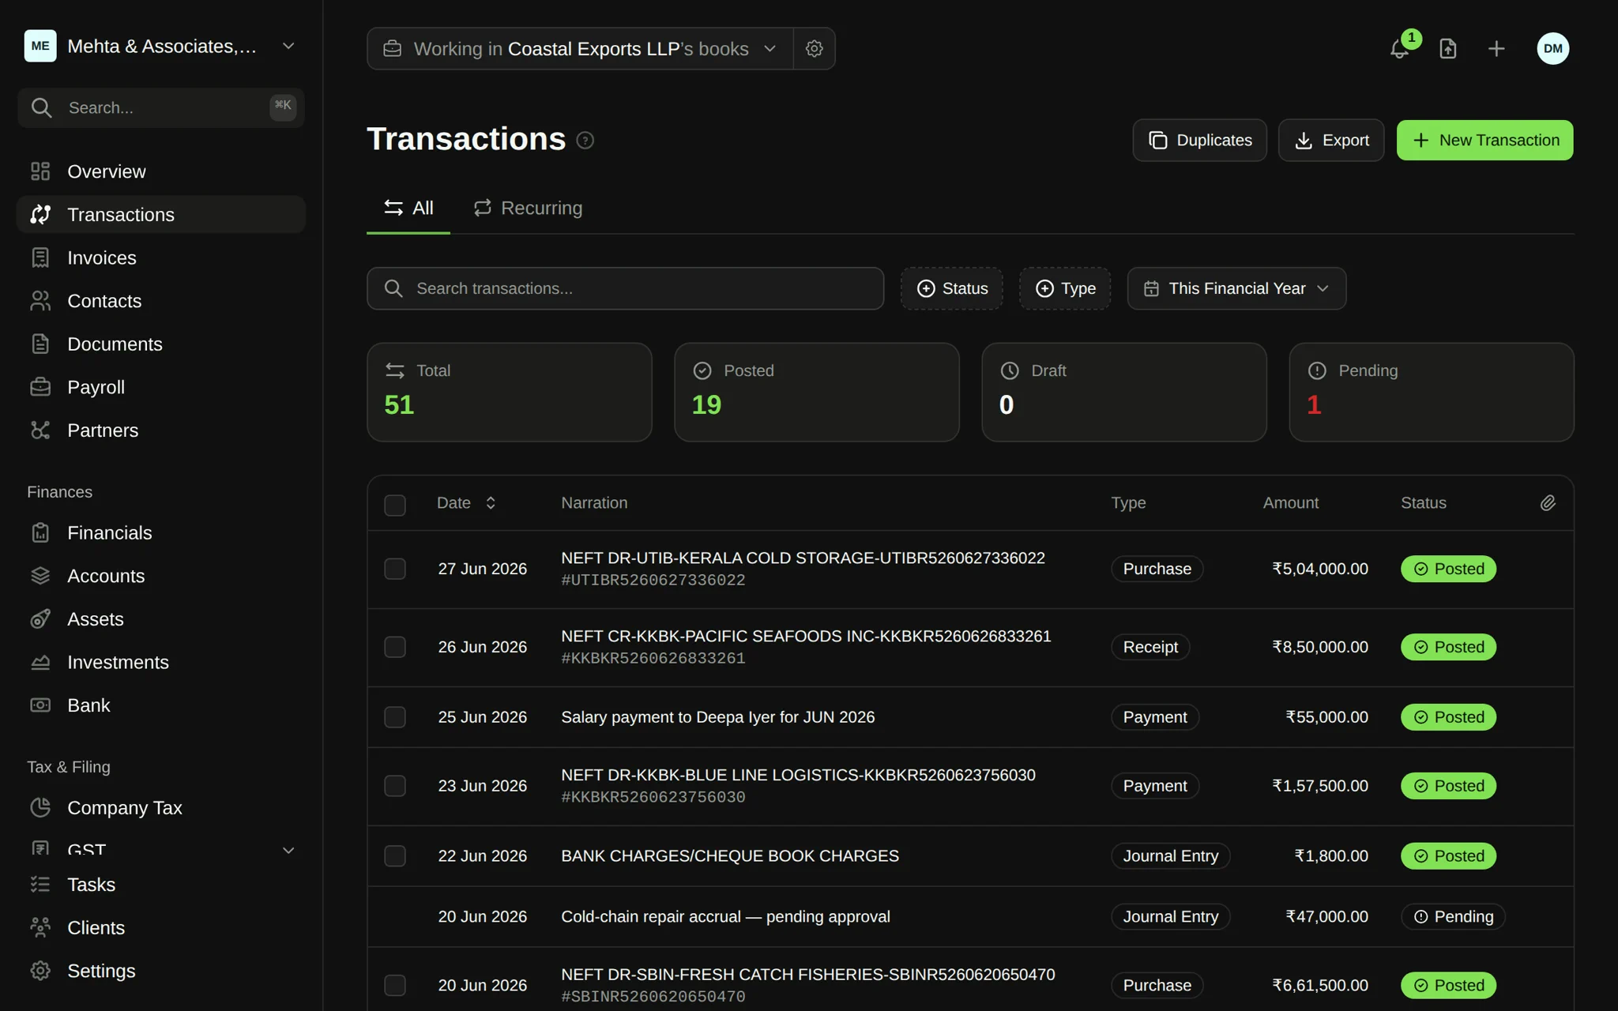Image resolution: width=1618 pixels, height=1011 pixels.
Task: Click the Transactions help question icon
Action: point(585,141)
